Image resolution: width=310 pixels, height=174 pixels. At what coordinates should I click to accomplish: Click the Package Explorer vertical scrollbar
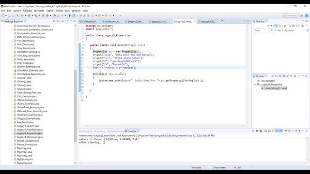point(76,105)
